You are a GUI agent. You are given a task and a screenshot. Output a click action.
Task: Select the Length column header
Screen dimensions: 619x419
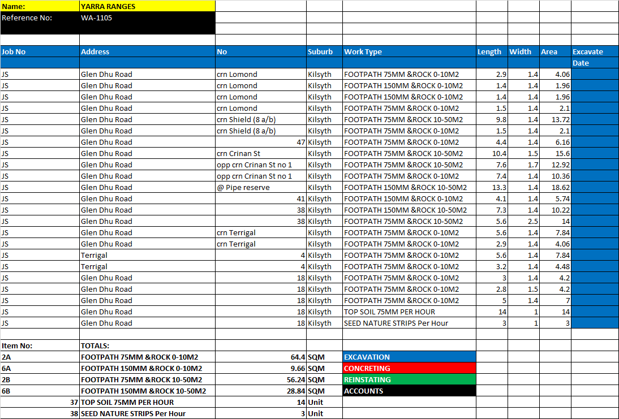492,51
